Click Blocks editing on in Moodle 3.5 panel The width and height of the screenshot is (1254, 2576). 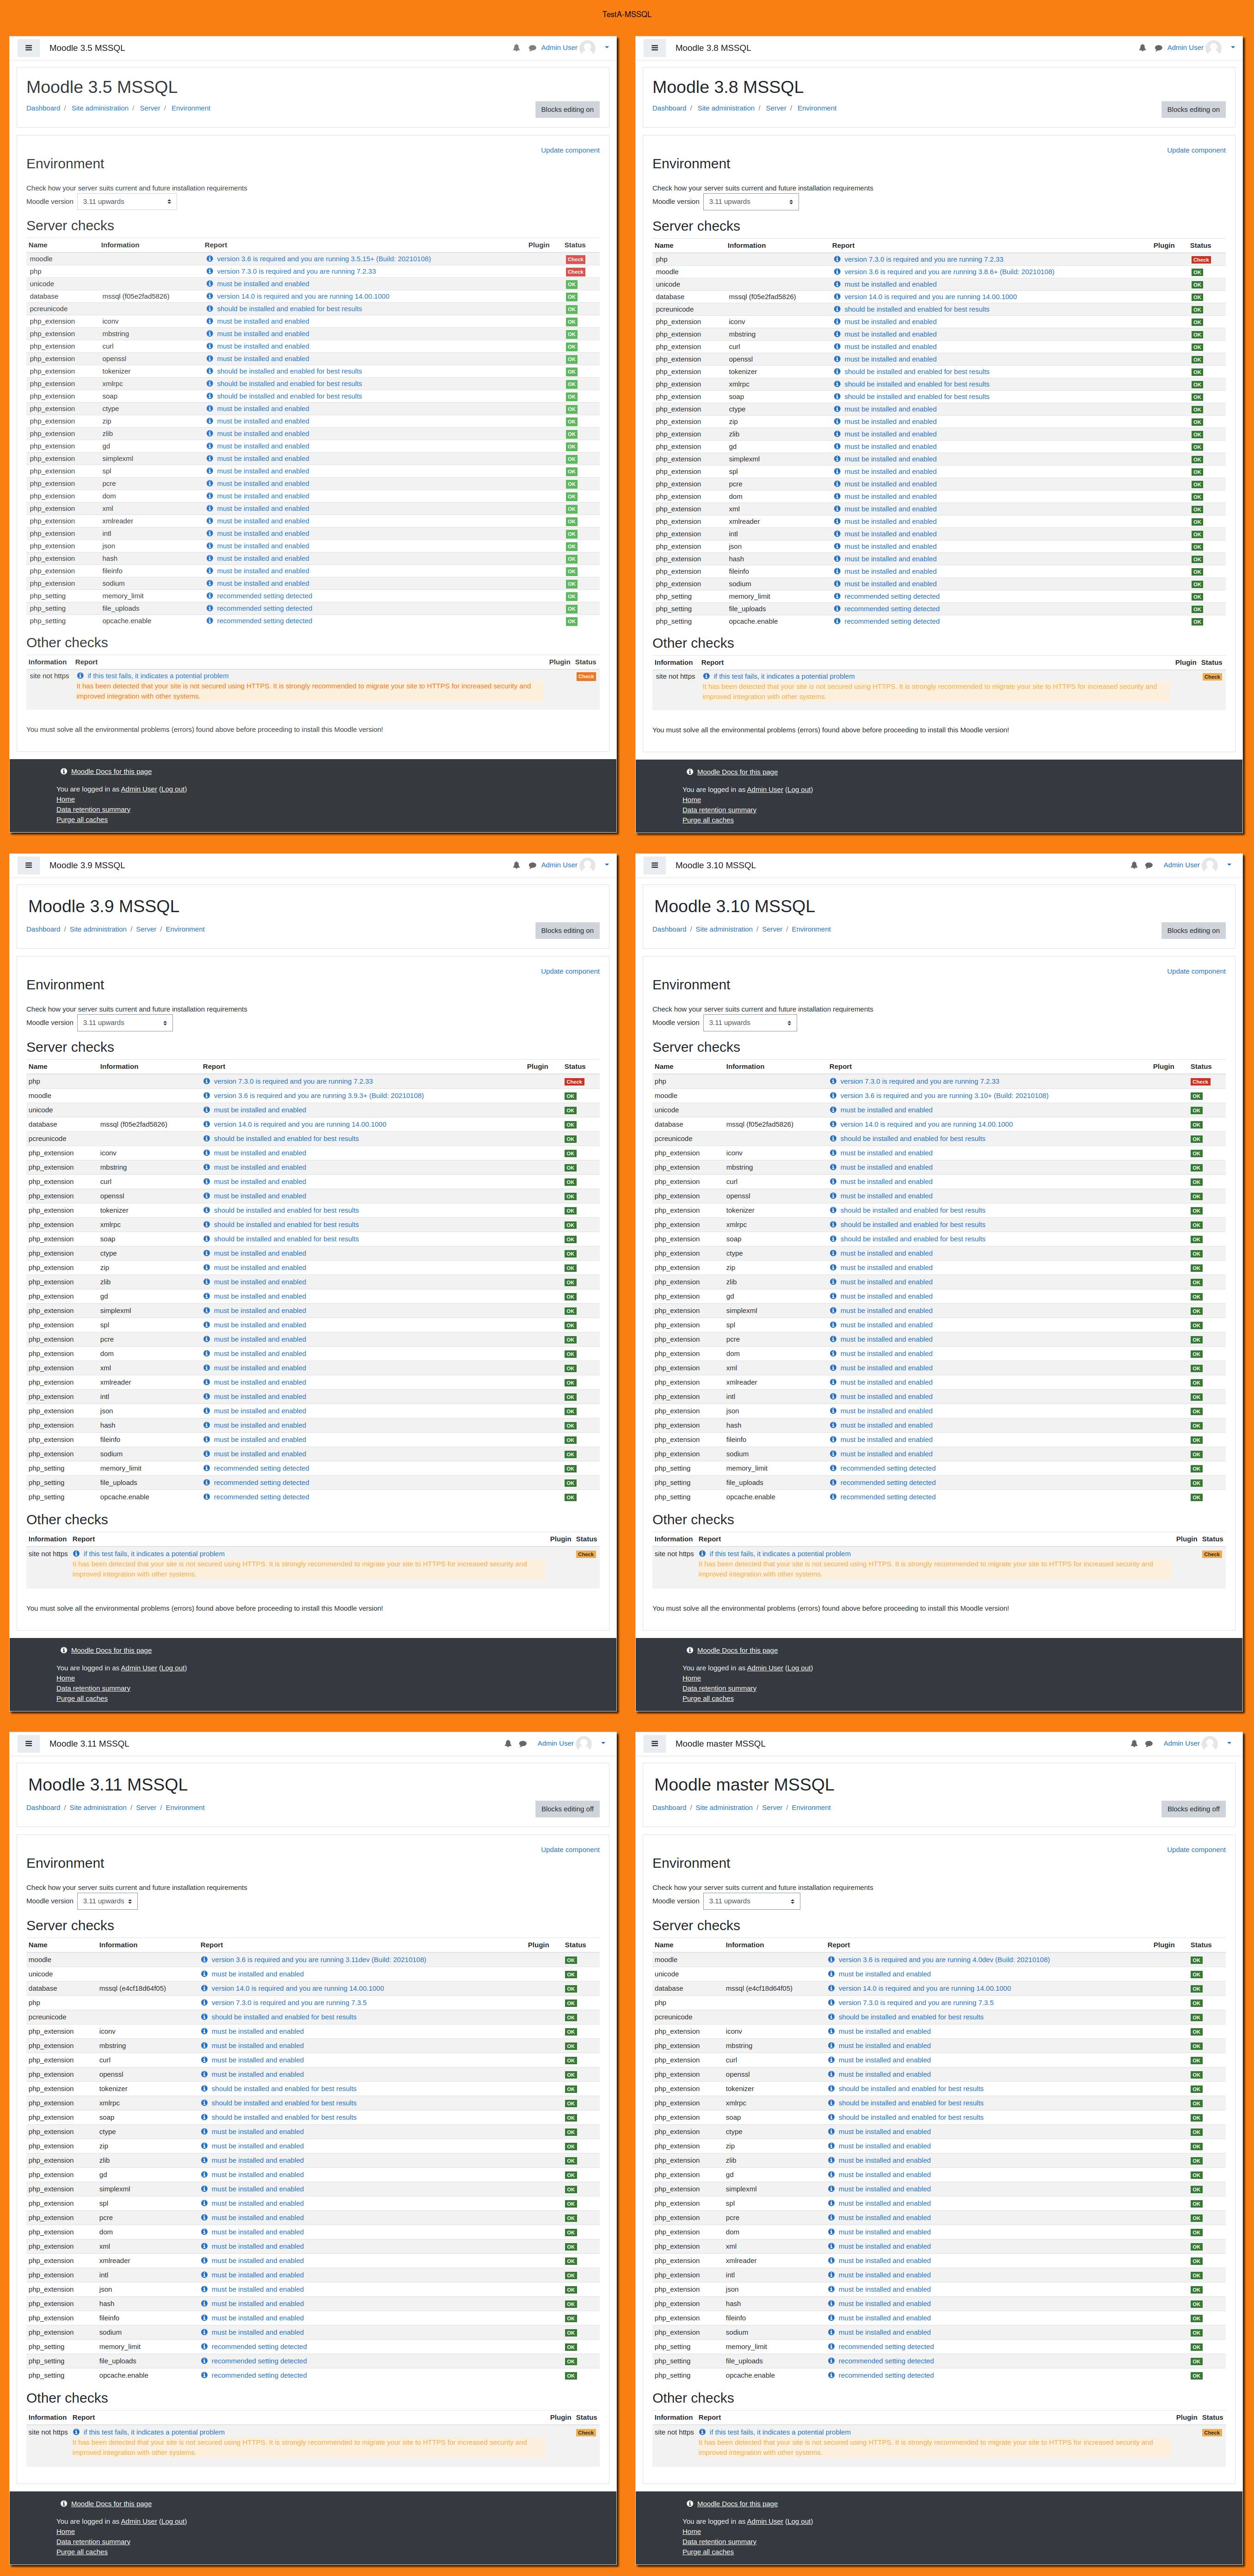click(567, 110)
